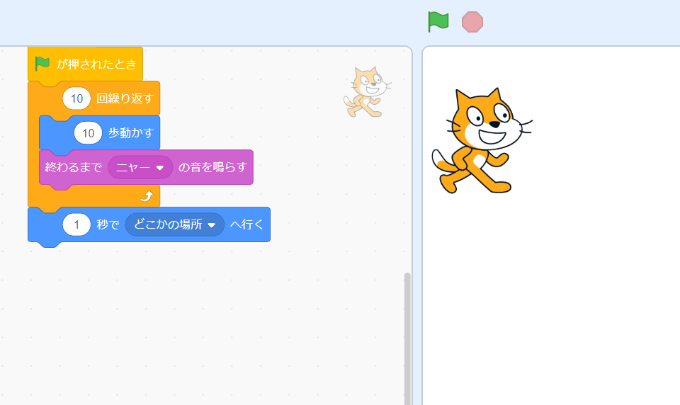The height and width of the screenshot is (405, 680).
Task: Click the faded cat sprite watermark in the workspace
Action: pyautogui.click(x=368, y=92)
